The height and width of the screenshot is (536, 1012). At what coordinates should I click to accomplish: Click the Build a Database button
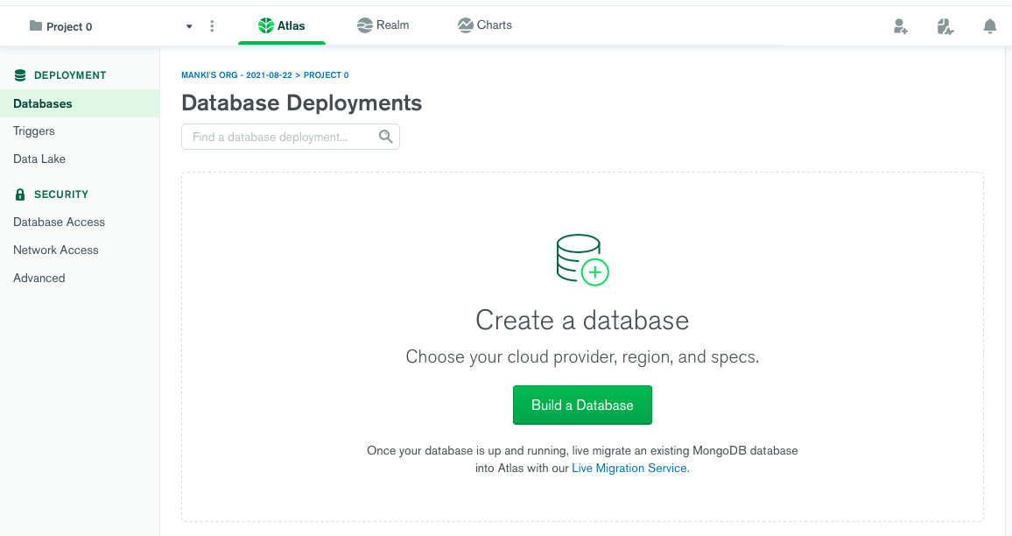click(582, 405)
